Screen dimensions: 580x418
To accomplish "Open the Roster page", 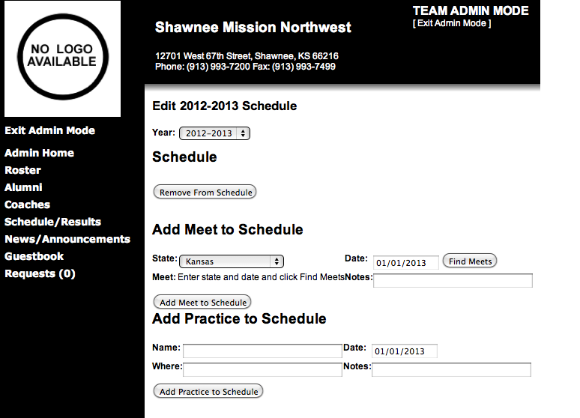I will [22, 170].
